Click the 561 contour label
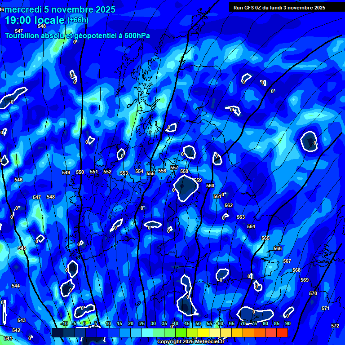Screen dimensions: 345x345 click(x=217, y=196)
